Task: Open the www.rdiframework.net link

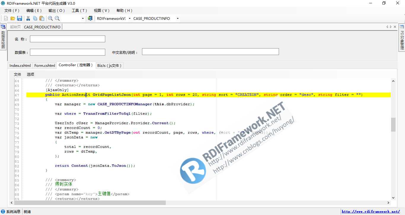Action: [x=371, y=211]
